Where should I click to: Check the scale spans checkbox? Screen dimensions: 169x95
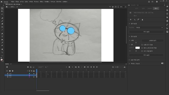(142, 51)
